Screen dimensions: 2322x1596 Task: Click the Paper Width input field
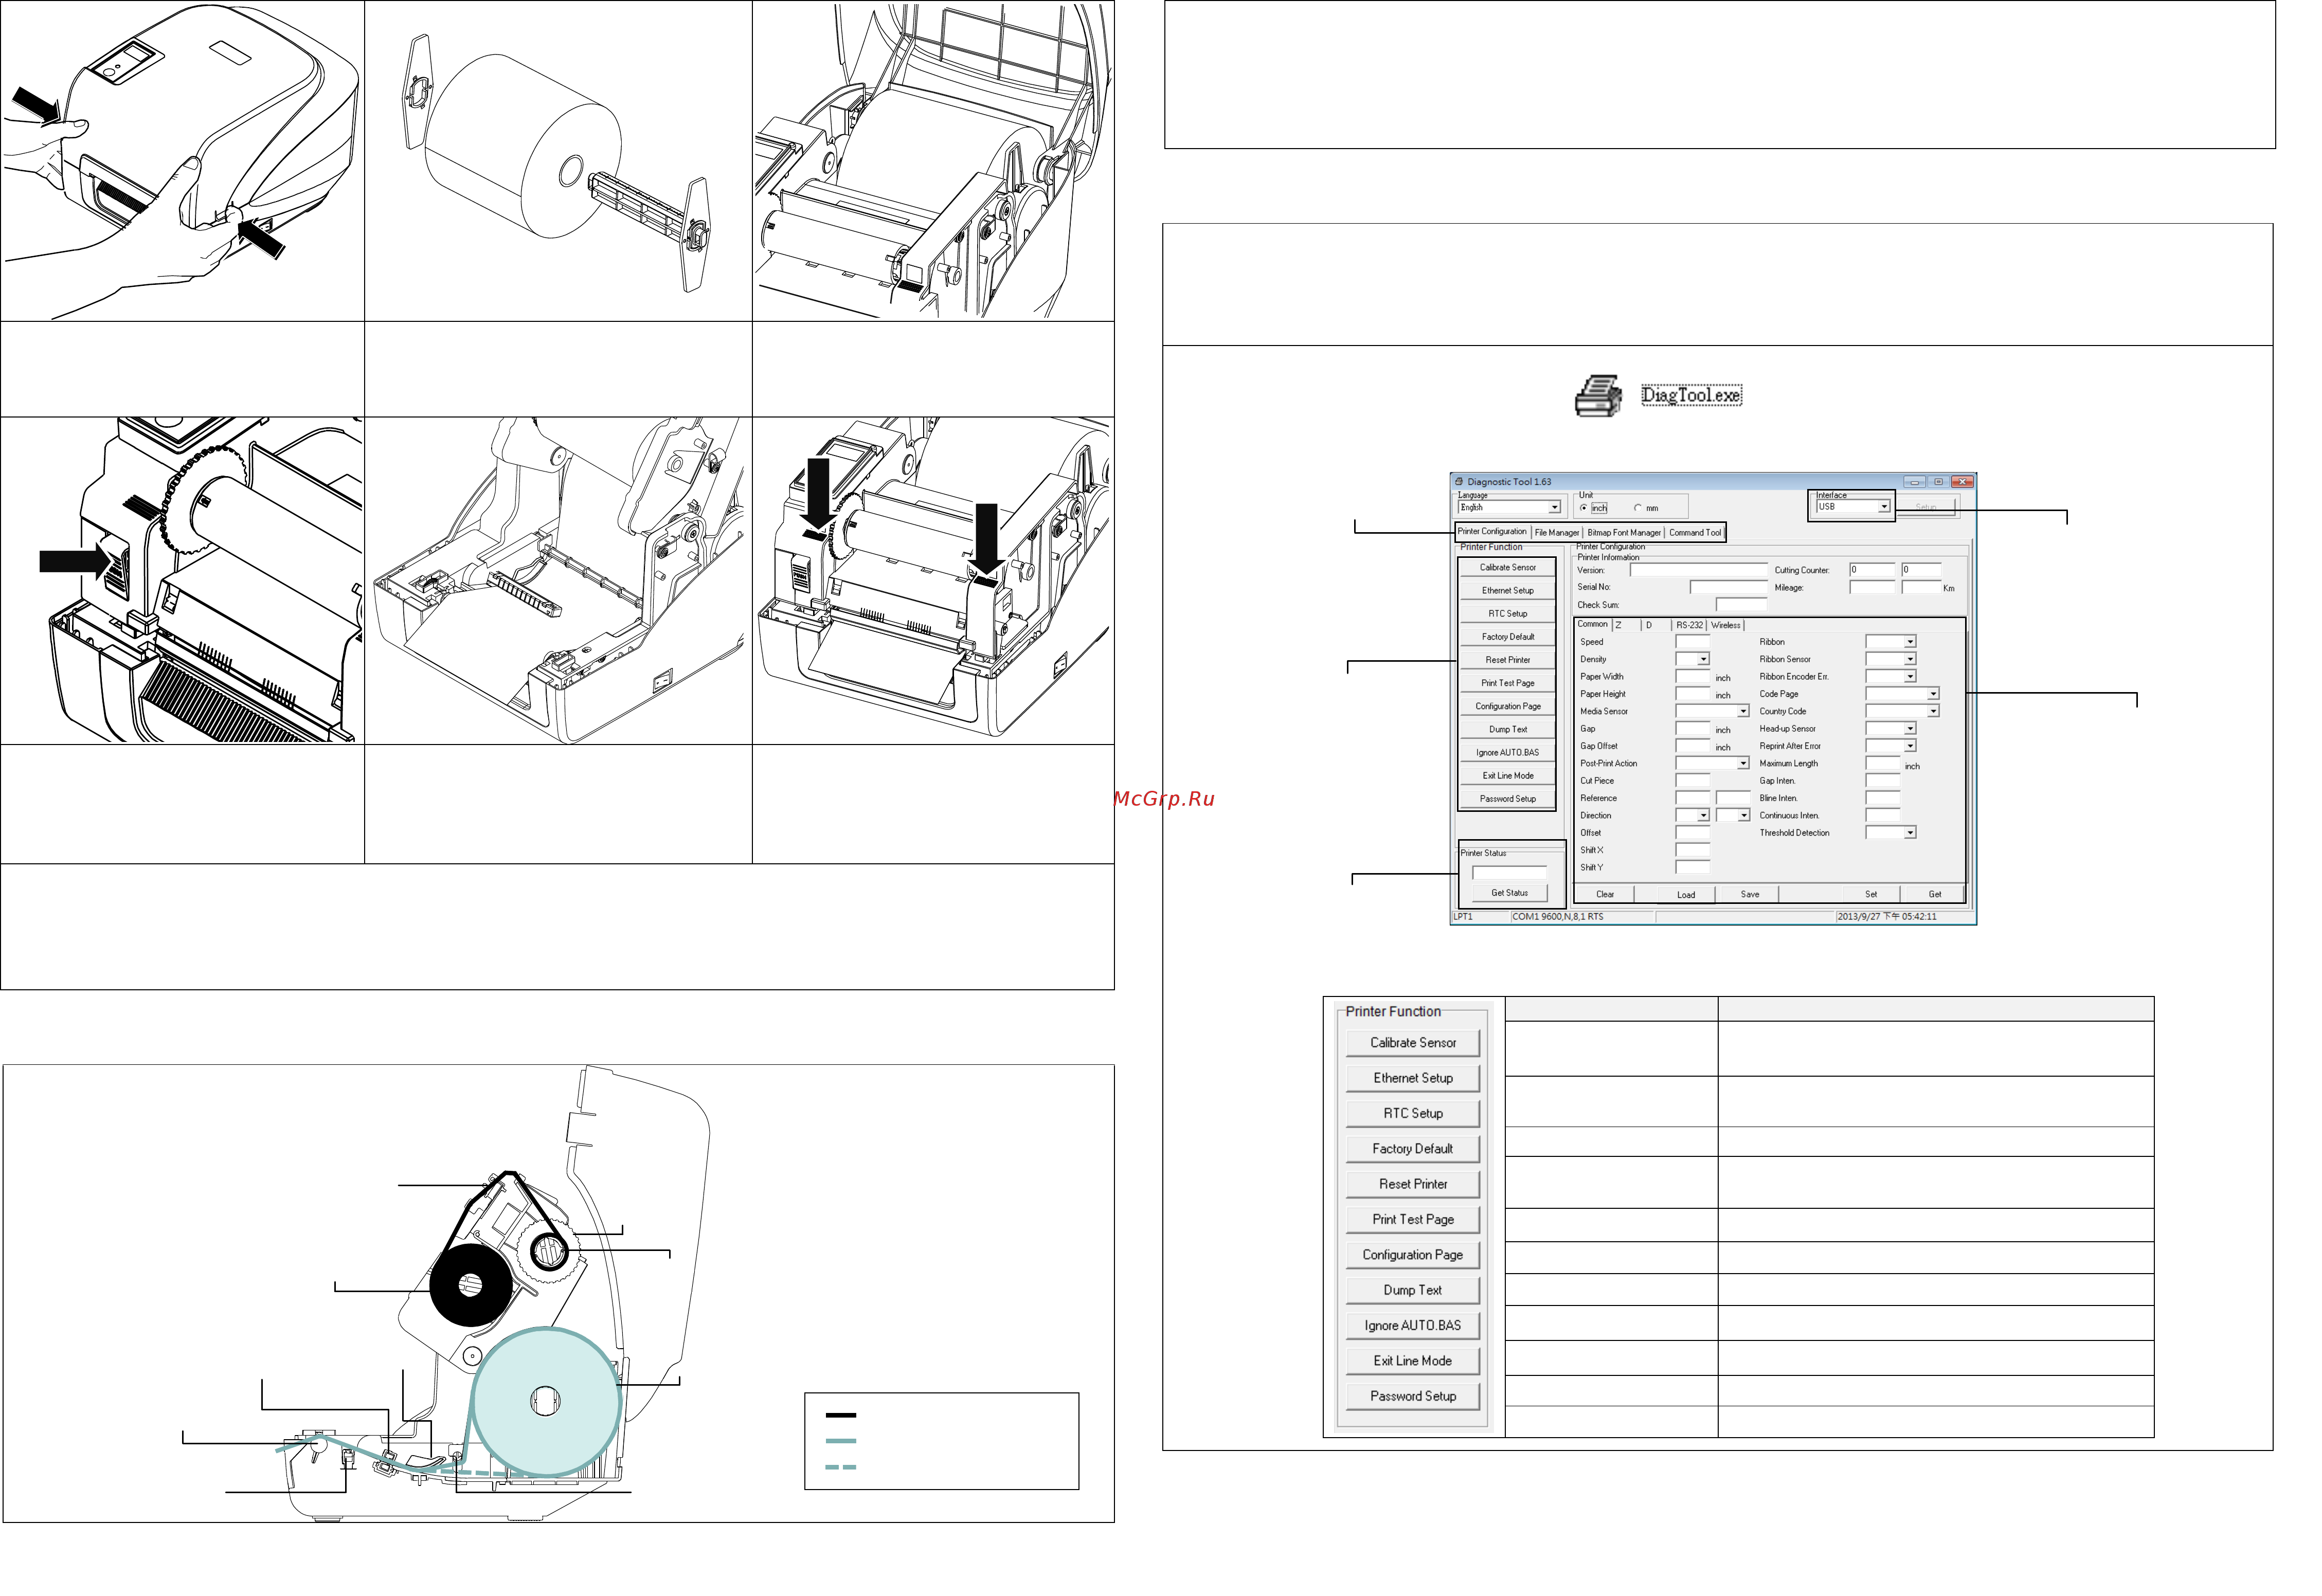tap(1693, 677)
